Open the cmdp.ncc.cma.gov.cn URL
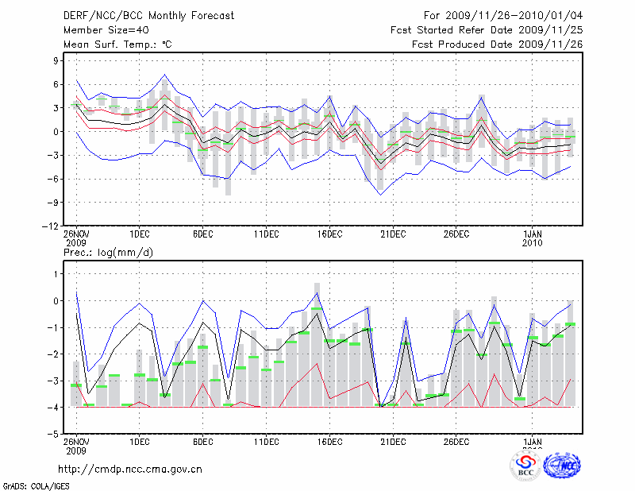Image resolution: width=635 pixels, height=491 pixels. pyautogui.click(x=130, y=470)
